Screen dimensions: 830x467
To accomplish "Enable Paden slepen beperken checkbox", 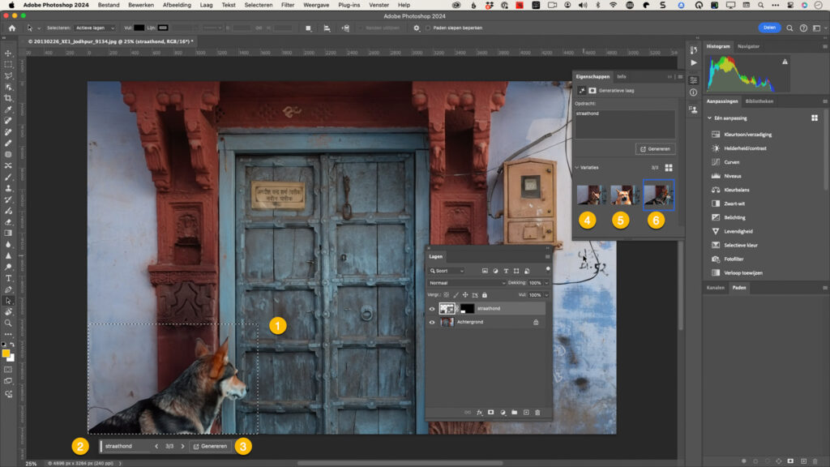I will pyautogui.click(x=428, y=28).
